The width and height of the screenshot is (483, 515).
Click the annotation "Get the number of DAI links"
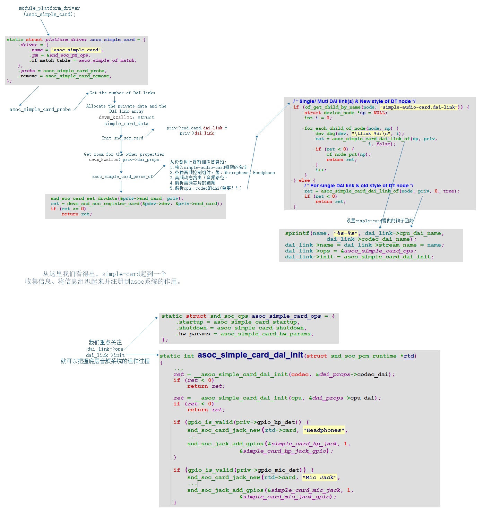122,93
